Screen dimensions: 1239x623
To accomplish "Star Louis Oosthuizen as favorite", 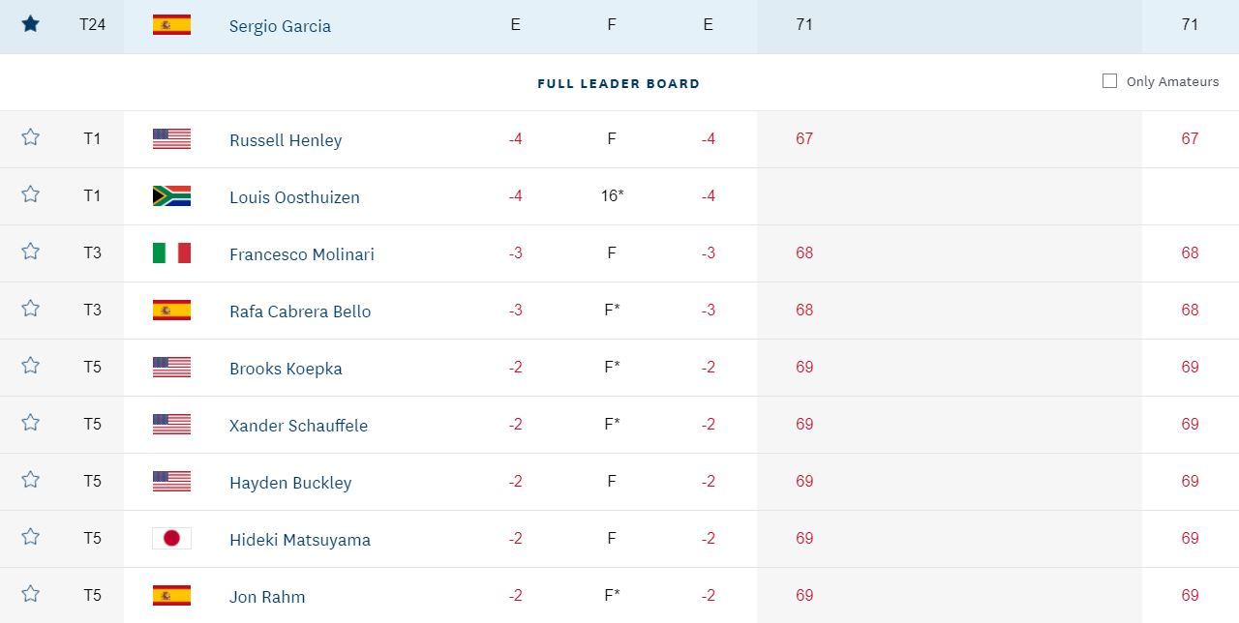I will pyautogui.click(x=30, y=195).
